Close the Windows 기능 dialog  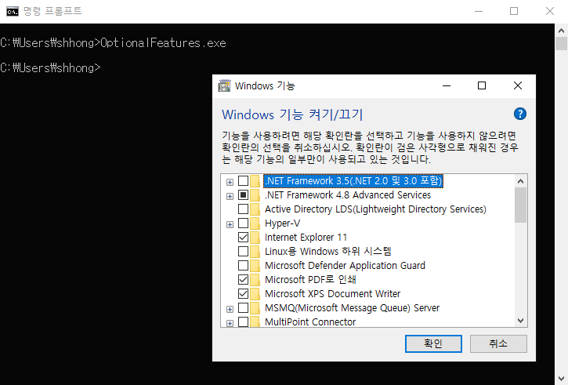pyautogui.click(x=518, y=85)
